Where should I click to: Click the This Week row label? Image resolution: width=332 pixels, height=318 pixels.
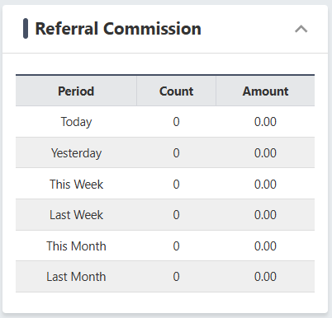coord(76,184)
